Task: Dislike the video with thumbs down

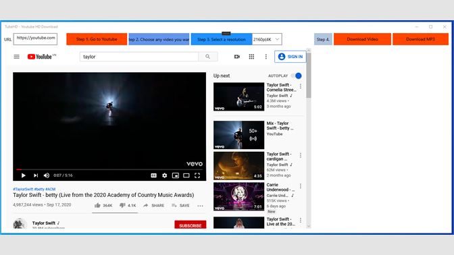Action: tap(128, 205)
